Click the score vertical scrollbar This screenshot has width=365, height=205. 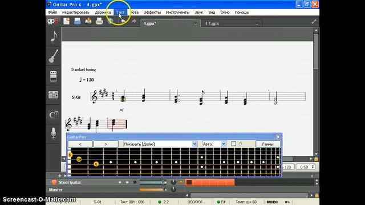point(316,51)
